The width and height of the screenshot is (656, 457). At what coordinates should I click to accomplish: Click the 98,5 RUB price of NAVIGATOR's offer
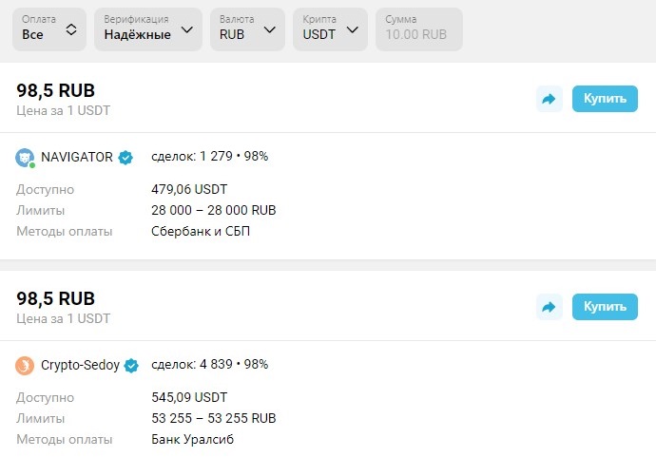coord(56,90)
